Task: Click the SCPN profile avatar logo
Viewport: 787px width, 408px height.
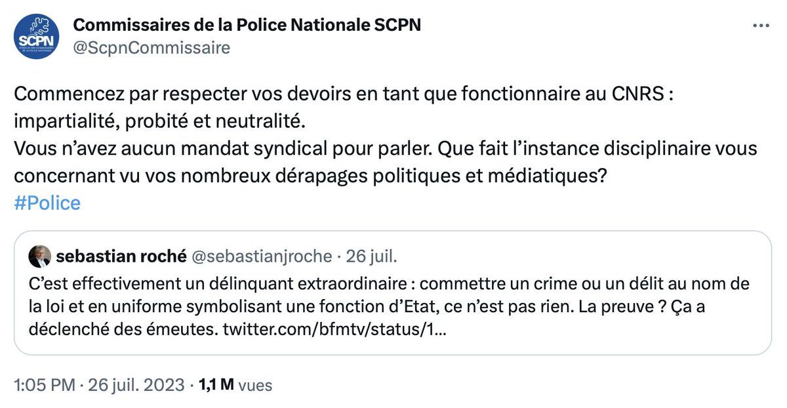Action: coord(37,36)
